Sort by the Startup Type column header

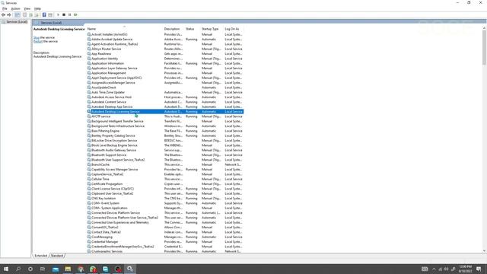210,29
